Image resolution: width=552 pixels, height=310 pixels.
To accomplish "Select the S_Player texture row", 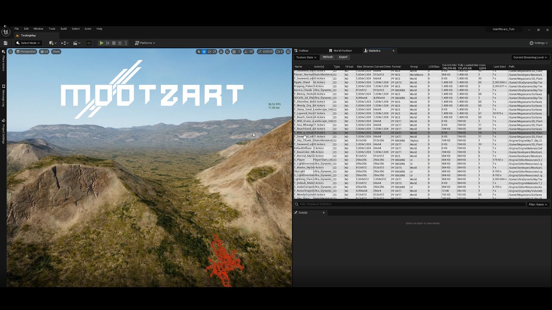I will (420, 160).
